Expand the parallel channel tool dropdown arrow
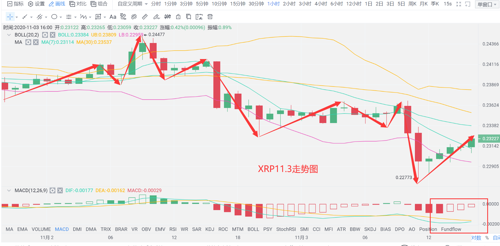The width and height of the screenshot is (500, 246). [x=46, y=17]
